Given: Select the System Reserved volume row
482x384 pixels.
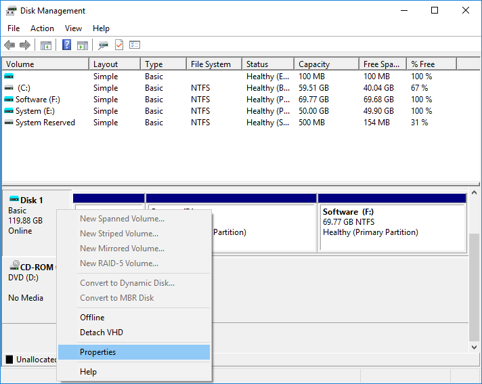Looking at the screenshot, I should click(45, 123).
